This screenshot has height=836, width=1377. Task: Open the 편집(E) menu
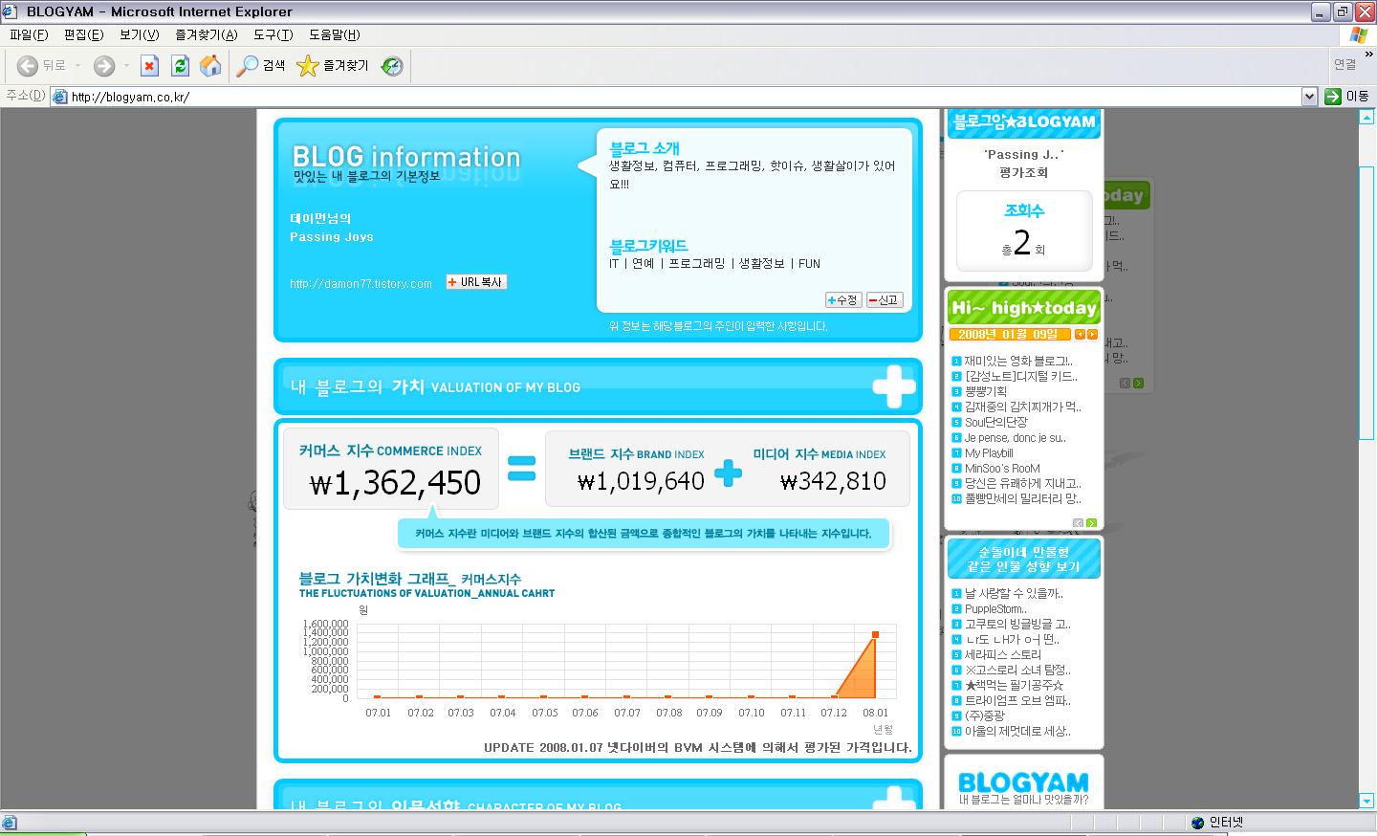83,34
